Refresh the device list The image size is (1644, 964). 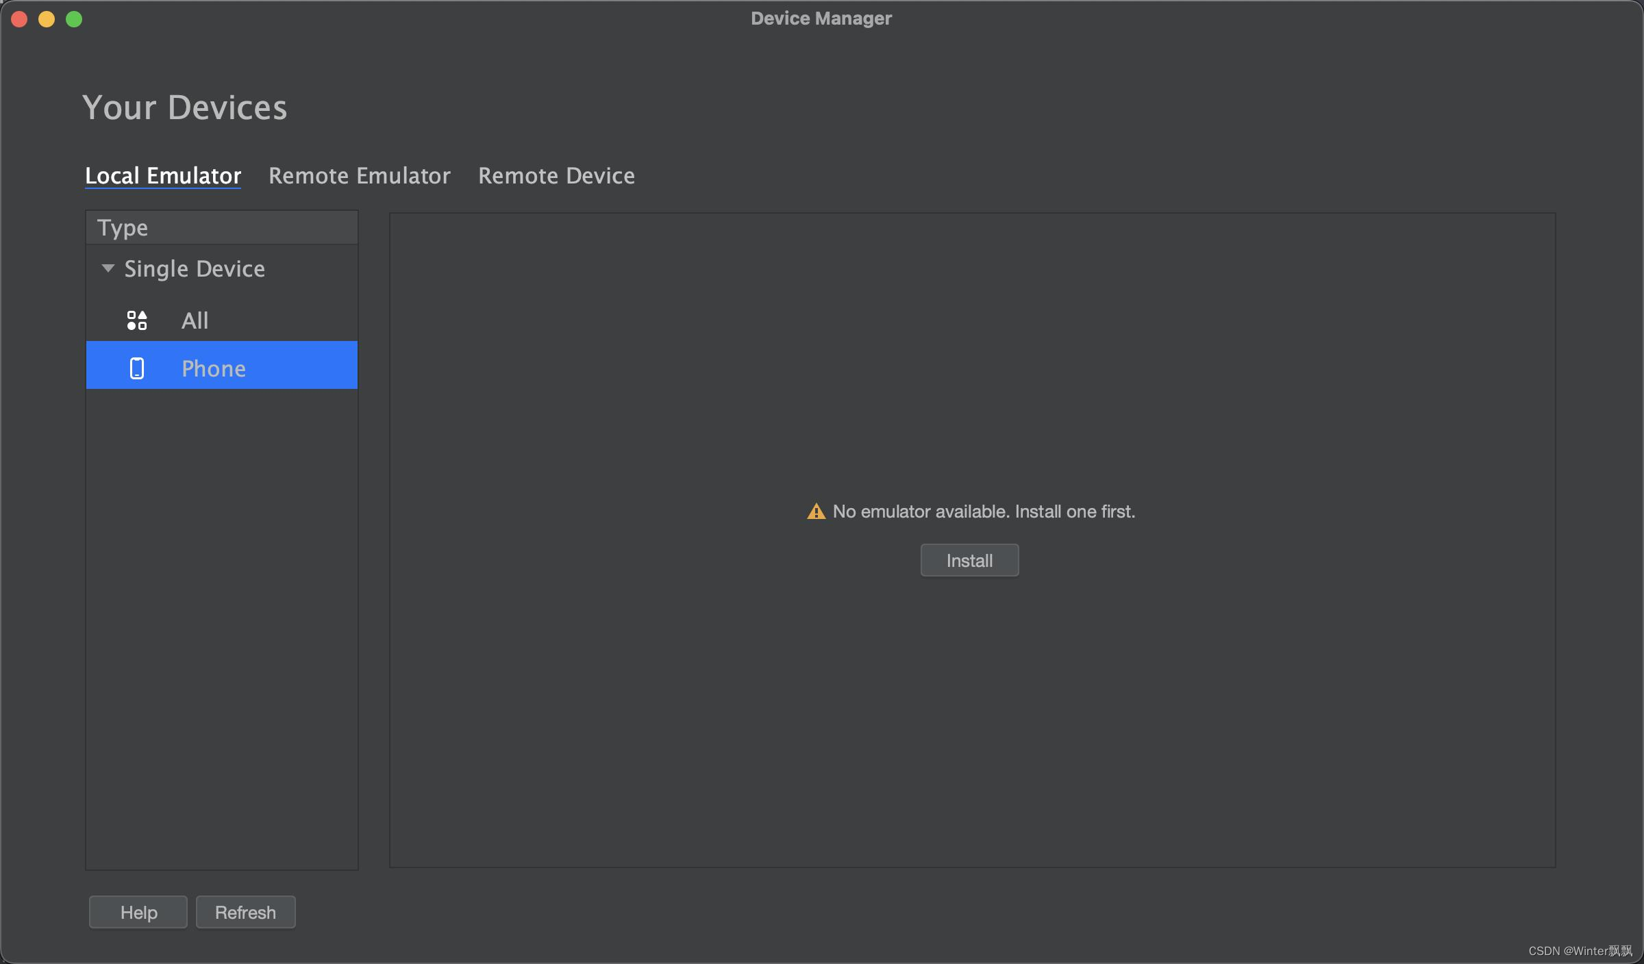(x=245, y=912)
